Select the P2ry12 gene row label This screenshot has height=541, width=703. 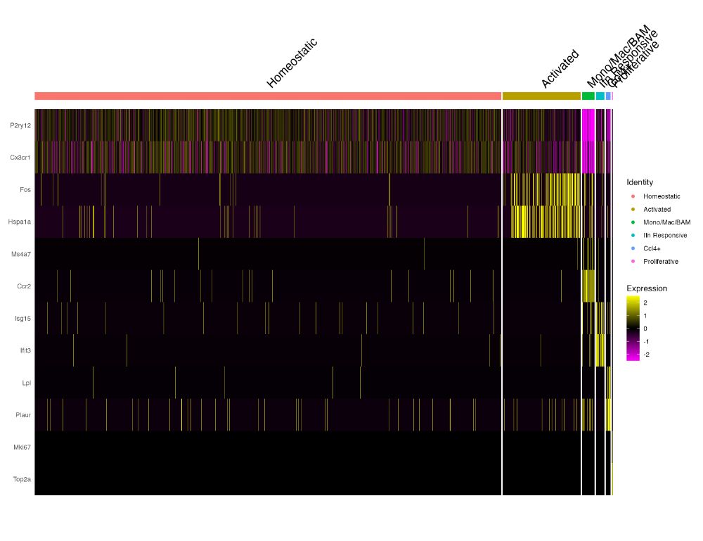(x=20, y=126)
